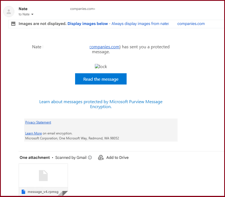Open the Privacy Statement link
The image size is (225, 197).
click(x=38, y=122)
